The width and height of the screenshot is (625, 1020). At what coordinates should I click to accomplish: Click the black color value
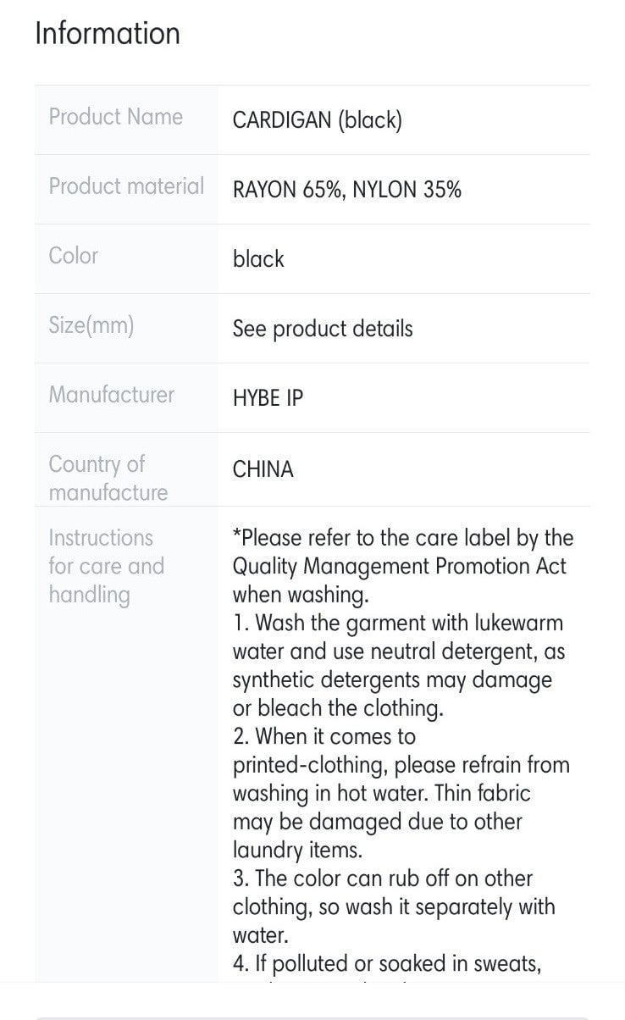coord(258,259)
